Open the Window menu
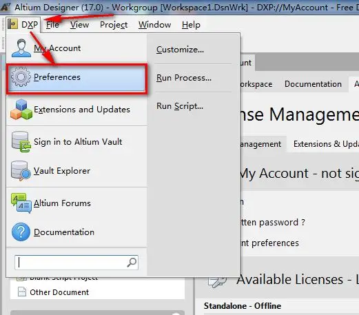Screen dimensions: 359x315 tap(154, 25)
